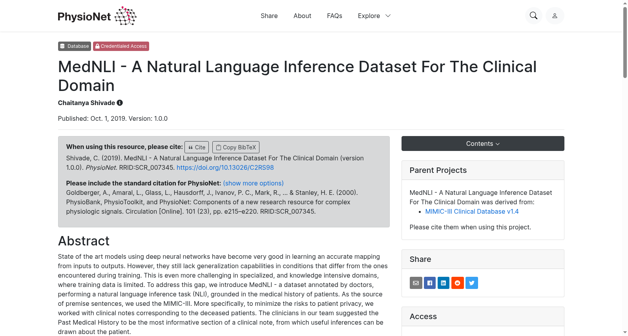
Task: Click 'Please cite them when using this project.' text
Action: [470, 227]
